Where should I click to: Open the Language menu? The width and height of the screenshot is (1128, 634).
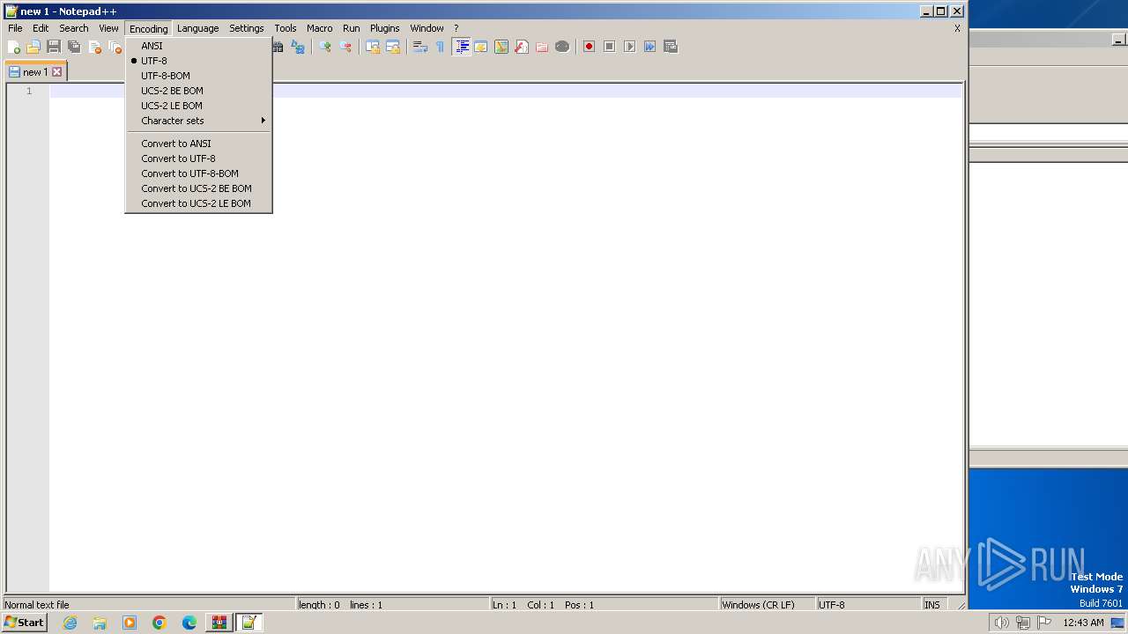(197, 28)
